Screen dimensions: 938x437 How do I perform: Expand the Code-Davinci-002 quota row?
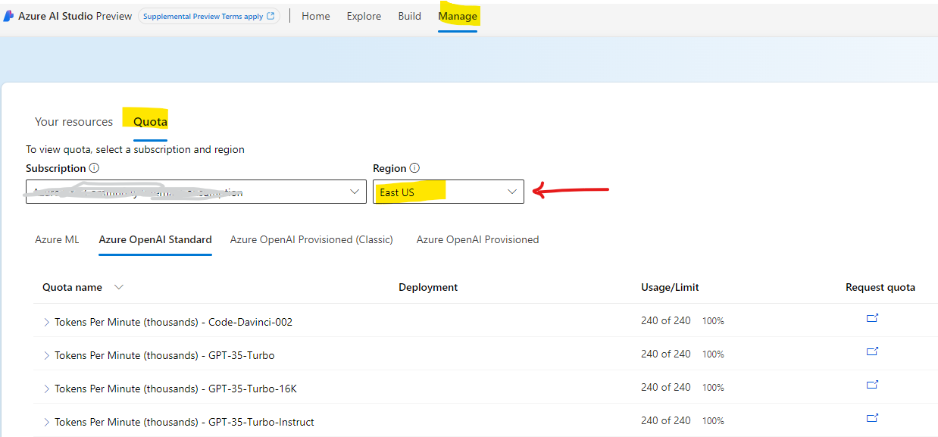point(46,322)
